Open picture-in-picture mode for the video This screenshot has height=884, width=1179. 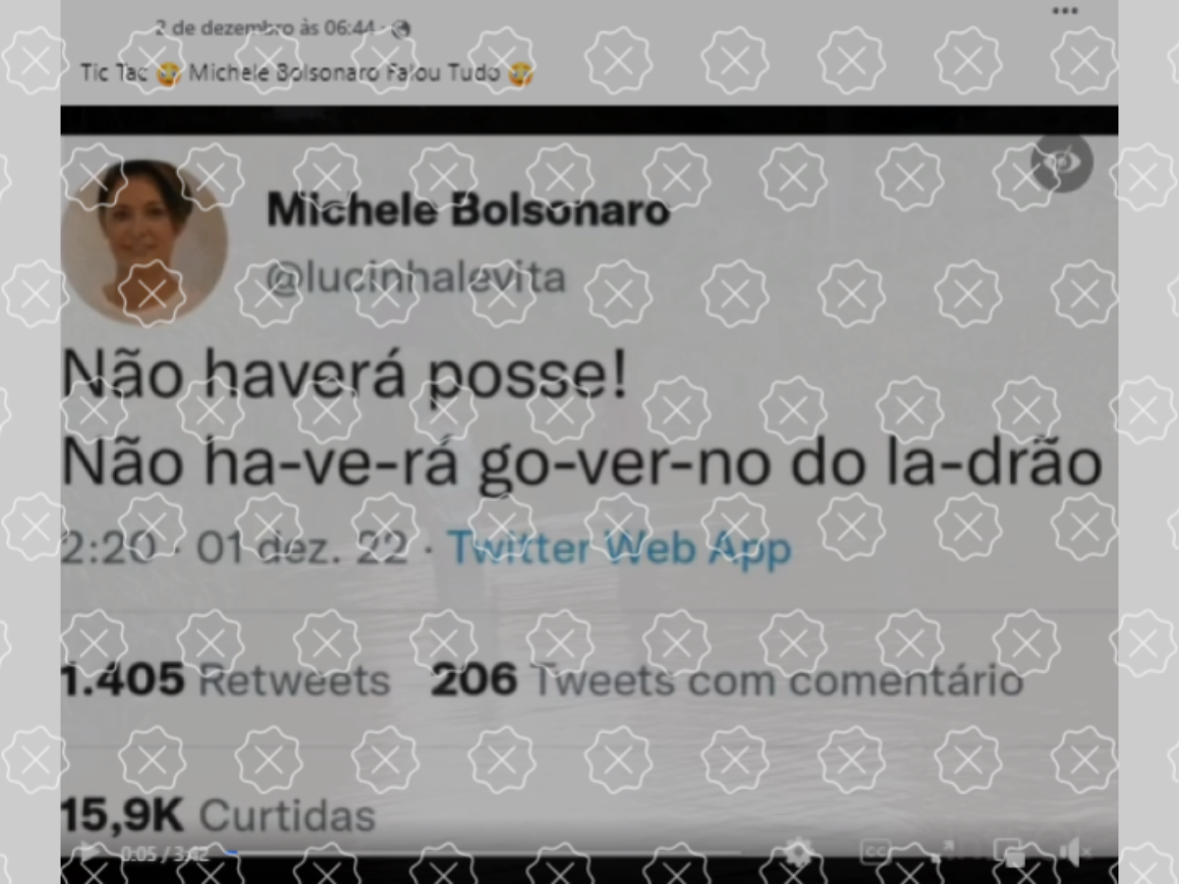(x=1008, y=852)
